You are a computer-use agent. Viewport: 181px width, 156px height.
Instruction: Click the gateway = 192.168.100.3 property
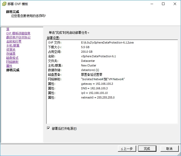point(97,84)
